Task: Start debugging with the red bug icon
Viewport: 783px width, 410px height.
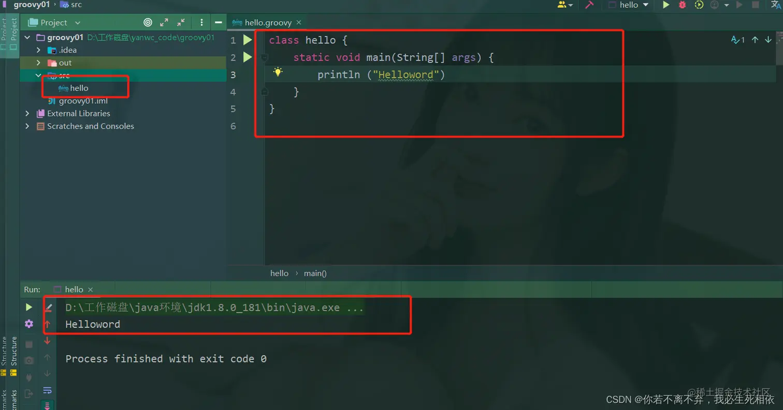Action: coord(683,5)
